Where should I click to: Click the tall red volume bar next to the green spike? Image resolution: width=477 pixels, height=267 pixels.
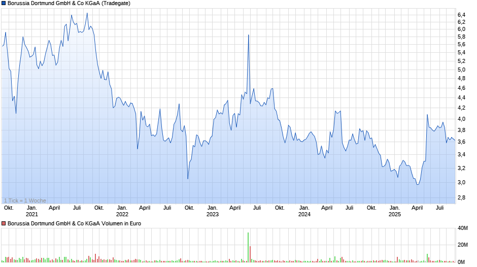250,254
